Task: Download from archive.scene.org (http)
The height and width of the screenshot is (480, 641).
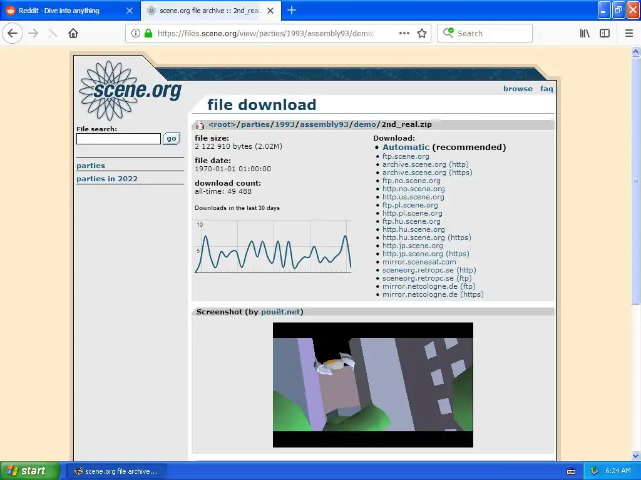Action: coord(425,164)
